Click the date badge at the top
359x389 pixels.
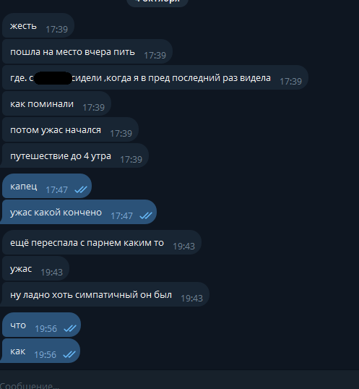click(157, 1)
